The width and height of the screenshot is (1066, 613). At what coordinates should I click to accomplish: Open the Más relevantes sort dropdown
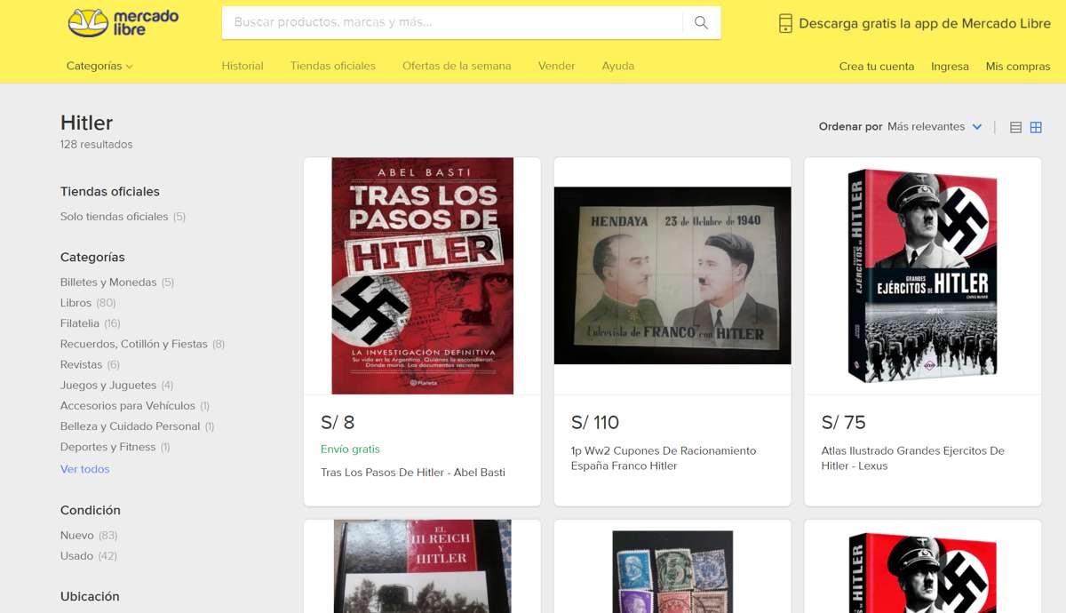[935, 127]
